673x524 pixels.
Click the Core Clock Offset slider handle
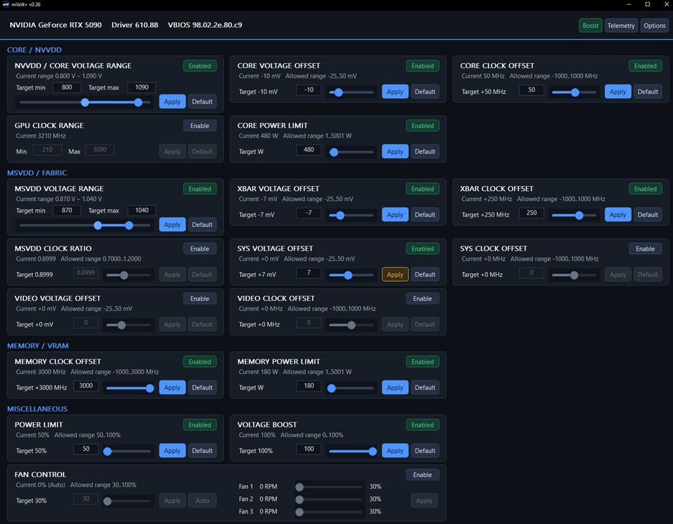coord(575,92)
